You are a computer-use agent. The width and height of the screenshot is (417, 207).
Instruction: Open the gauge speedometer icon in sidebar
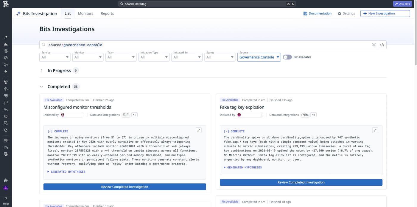click(x=6, y=147)
